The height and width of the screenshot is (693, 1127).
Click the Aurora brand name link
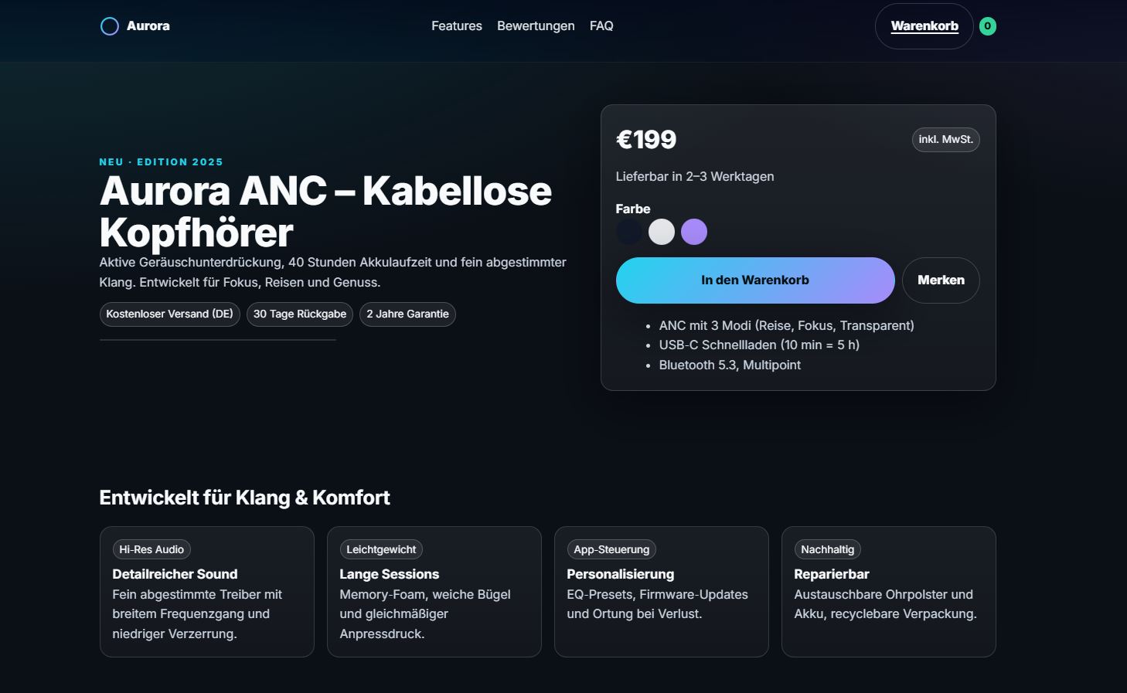(148, 26)
